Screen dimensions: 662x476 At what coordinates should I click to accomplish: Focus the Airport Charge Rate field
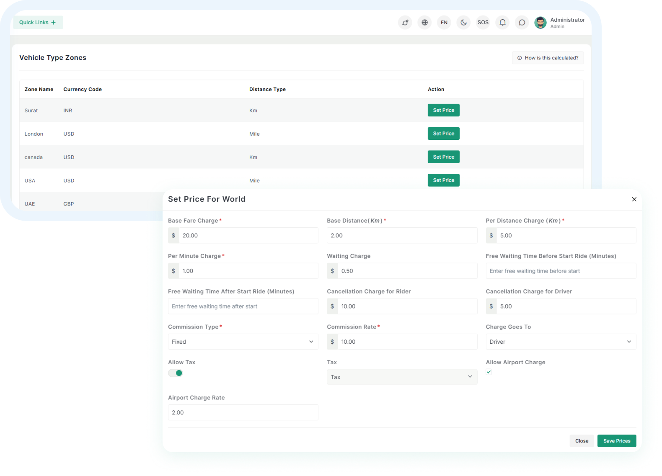point(243,412)
